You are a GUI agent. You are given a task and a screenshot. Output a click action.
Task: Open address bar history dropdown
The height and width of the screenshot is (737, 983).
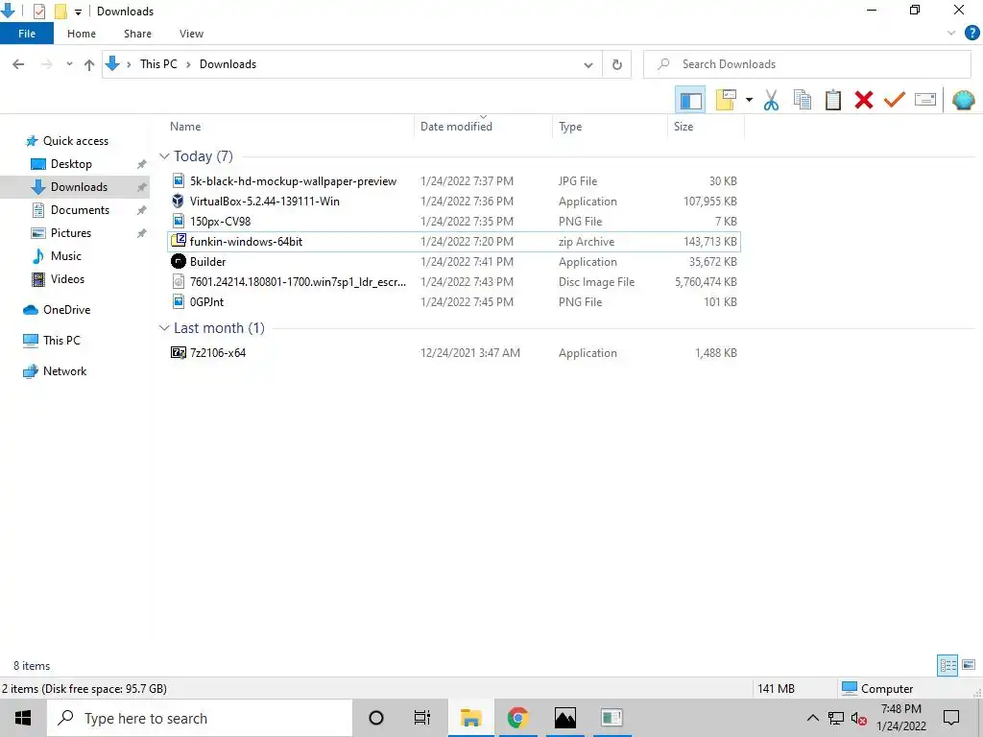point(588,64)
